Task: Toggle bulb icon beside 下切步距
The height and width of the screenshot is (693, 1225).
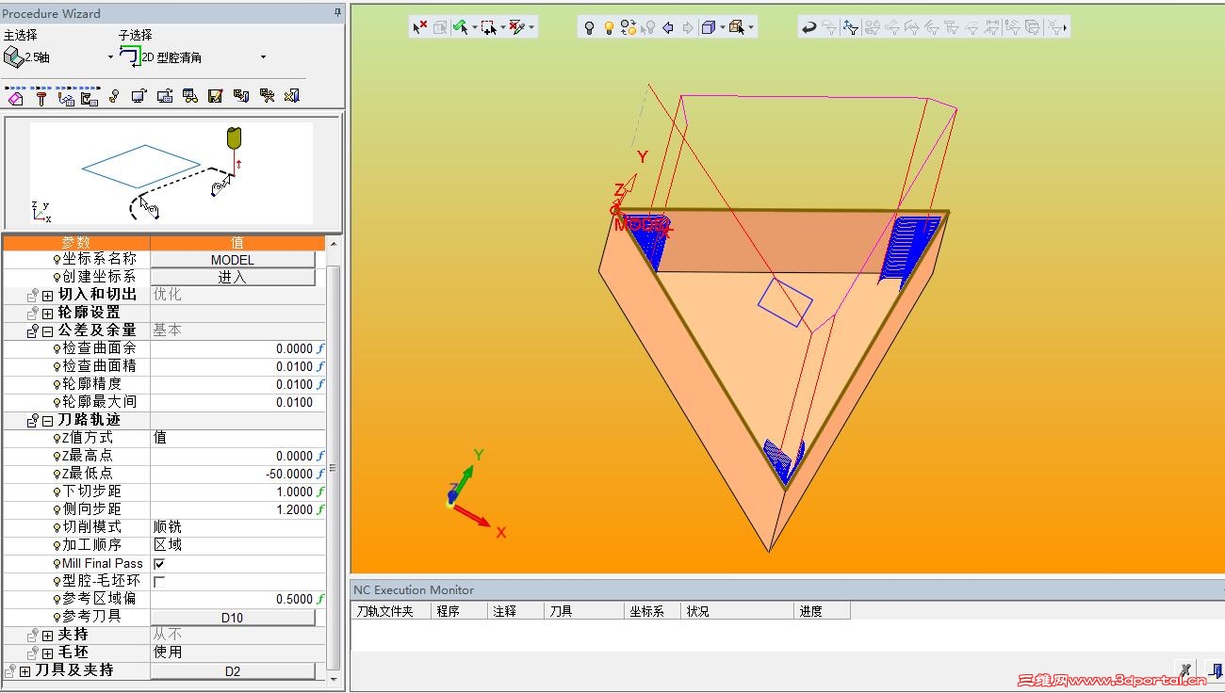Action: (x=57, y=492)
